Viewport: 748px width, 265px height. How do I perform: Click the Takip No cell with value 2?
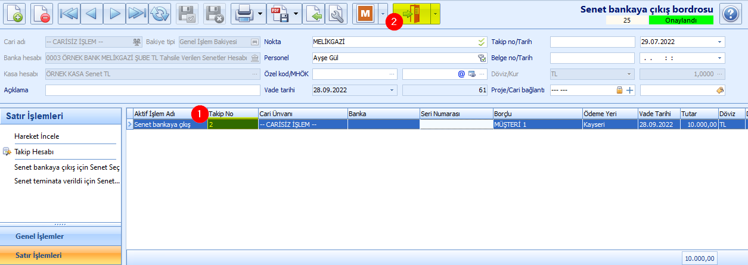click(x=232, y=124)
